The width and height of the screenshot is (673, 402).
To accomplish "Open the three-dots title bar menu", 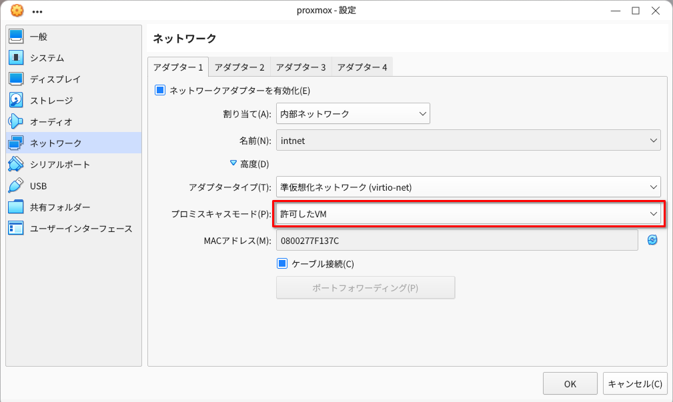I will (37, 11).
